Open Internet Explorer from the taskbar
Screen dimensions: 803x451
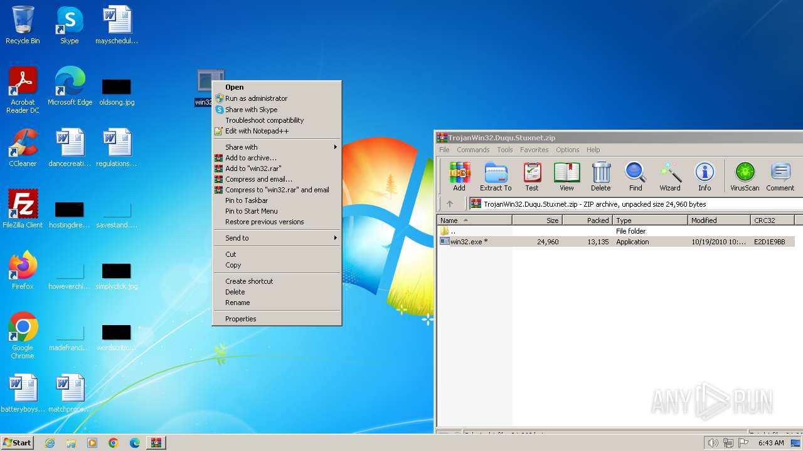pyautogui.click(x=50, y=443)
